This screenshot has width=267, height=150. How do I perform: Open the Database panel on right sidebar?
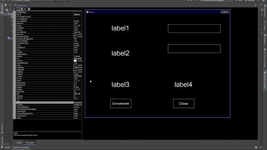point(265,40)
